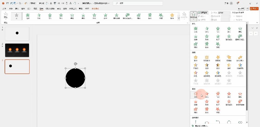Collapse the ribbon with the chevron

(x=257, y=23)
